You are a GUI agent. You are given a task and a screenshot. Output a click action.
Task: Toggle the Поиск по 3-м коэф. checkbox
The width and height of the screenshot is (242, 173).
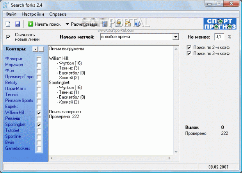click(x=189, y=54)
